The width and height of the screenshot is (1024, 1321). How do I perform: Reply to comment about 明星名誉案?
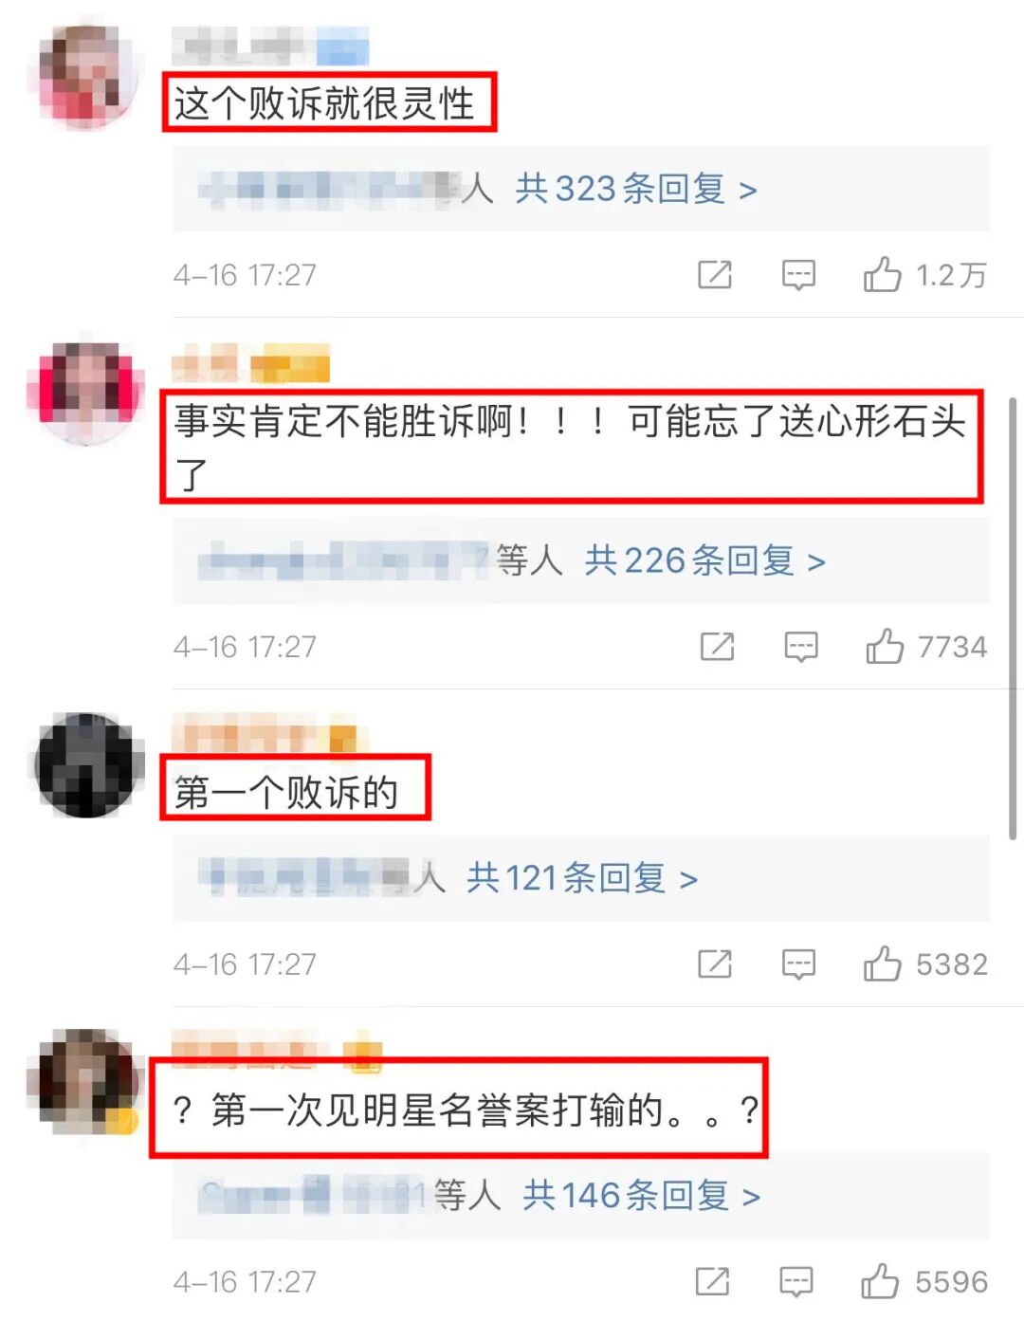796,1282
